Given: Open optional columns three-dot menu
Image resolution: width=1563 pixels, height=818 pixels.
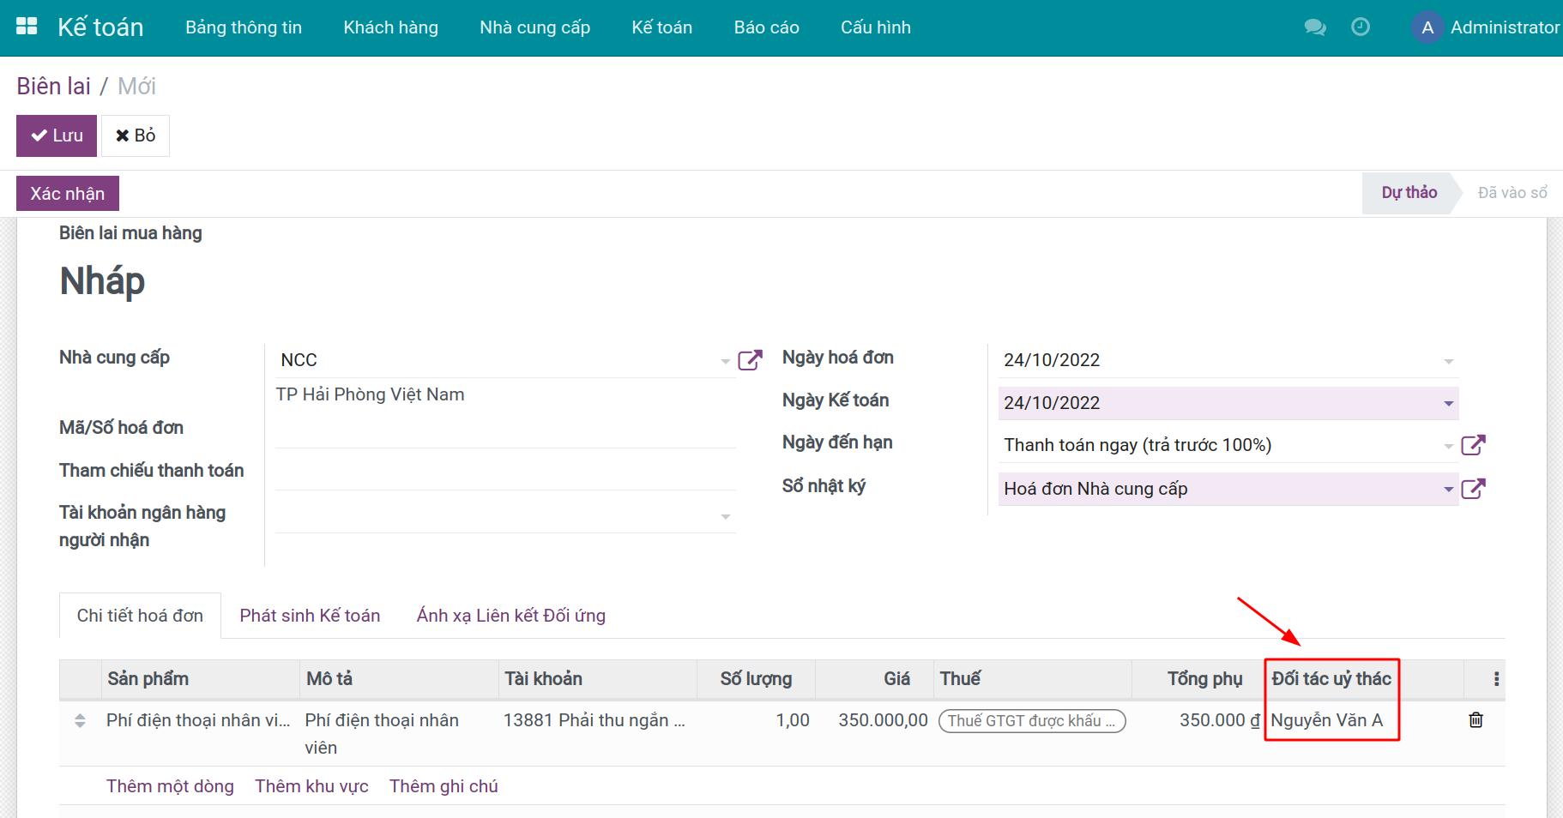Looking at the screenshot, I should [x=1496, y=679].
